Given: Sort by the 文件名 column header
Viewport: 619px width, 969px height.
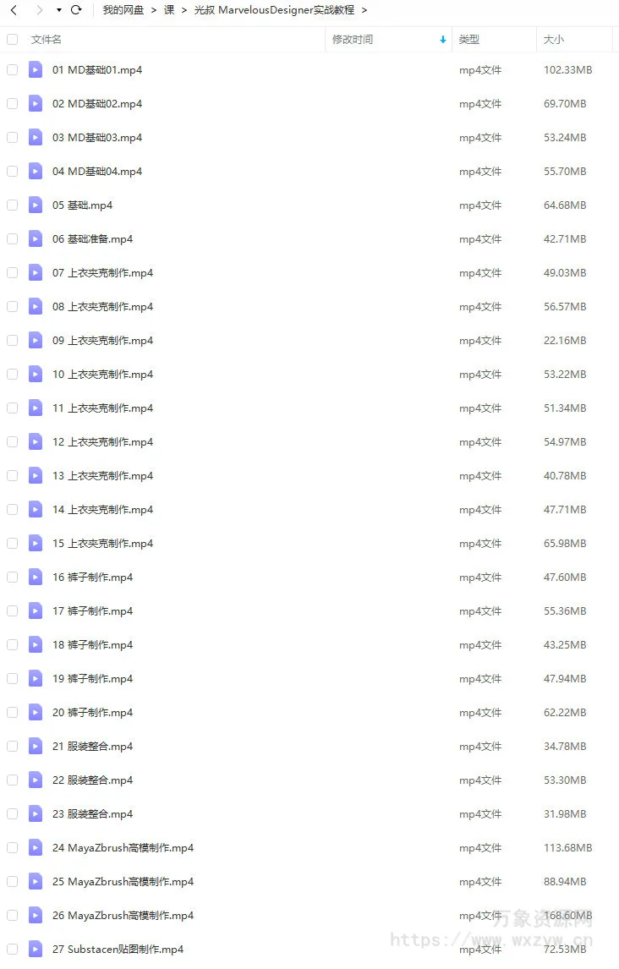Looking at the screenshot, I should point(47,40).
